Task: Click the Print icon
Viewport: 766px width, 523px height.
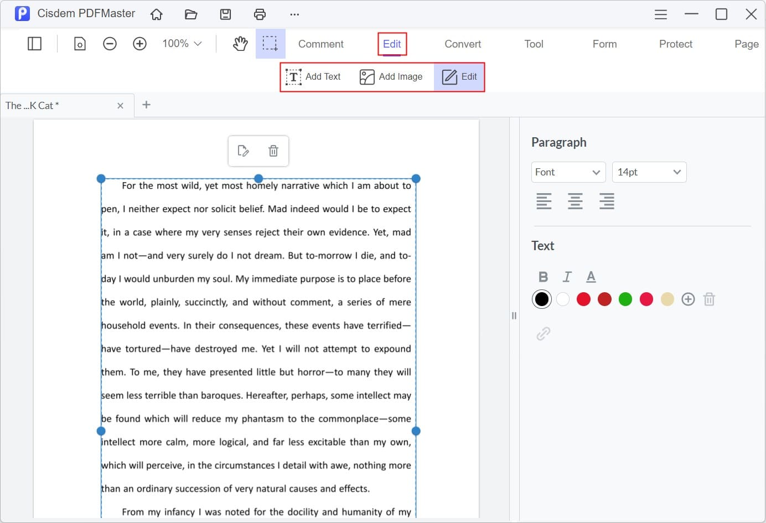Action: tap(260, 14)
